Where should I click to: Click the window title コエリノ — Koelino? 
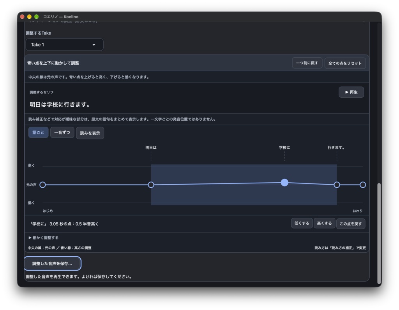coord(61,17)
